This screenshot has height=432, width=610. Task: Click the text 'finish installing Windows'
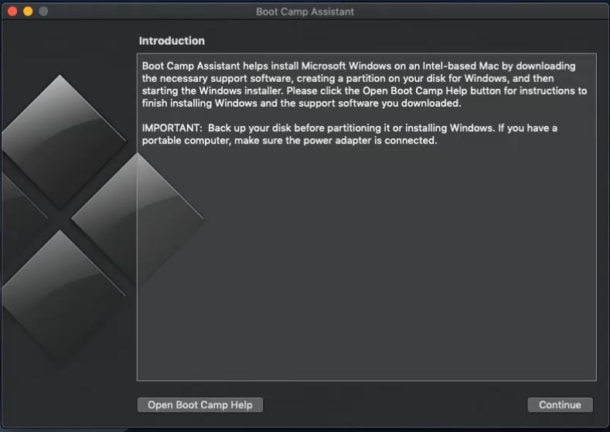click(x=199, y=103)
